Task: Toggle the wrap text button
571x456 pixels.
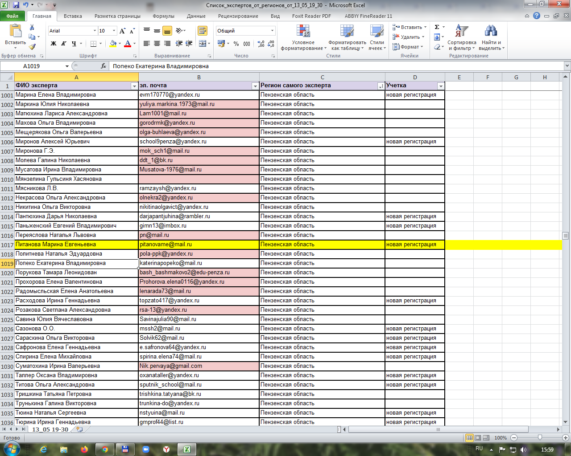Action: point(203,31)
